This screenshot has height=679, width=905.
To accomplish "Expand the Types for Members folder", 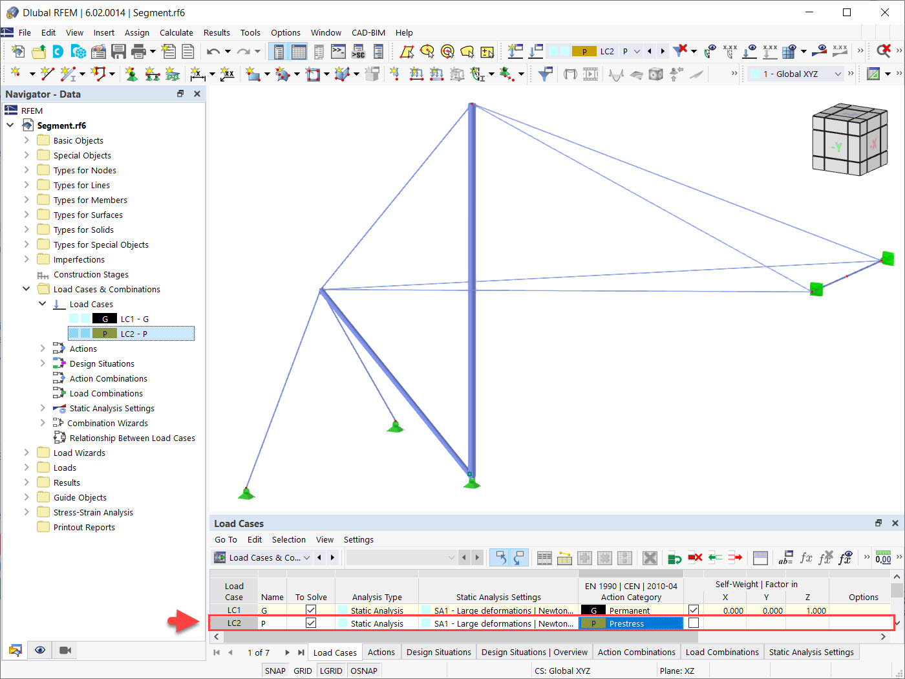I will click(x=27, y=200).
